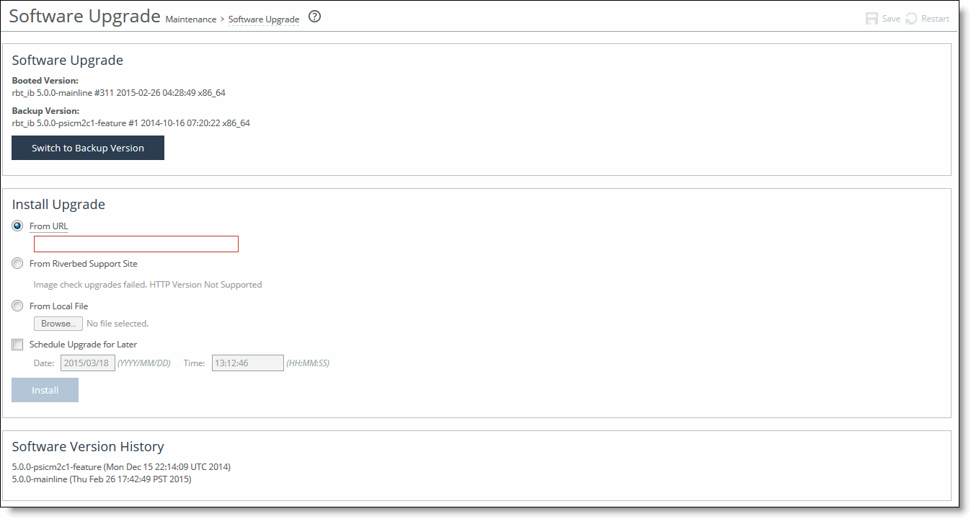This screenshot has height=519, width=971.
Task: Click the Schedule Upgrade for Later label
Action: click(83, 345)
